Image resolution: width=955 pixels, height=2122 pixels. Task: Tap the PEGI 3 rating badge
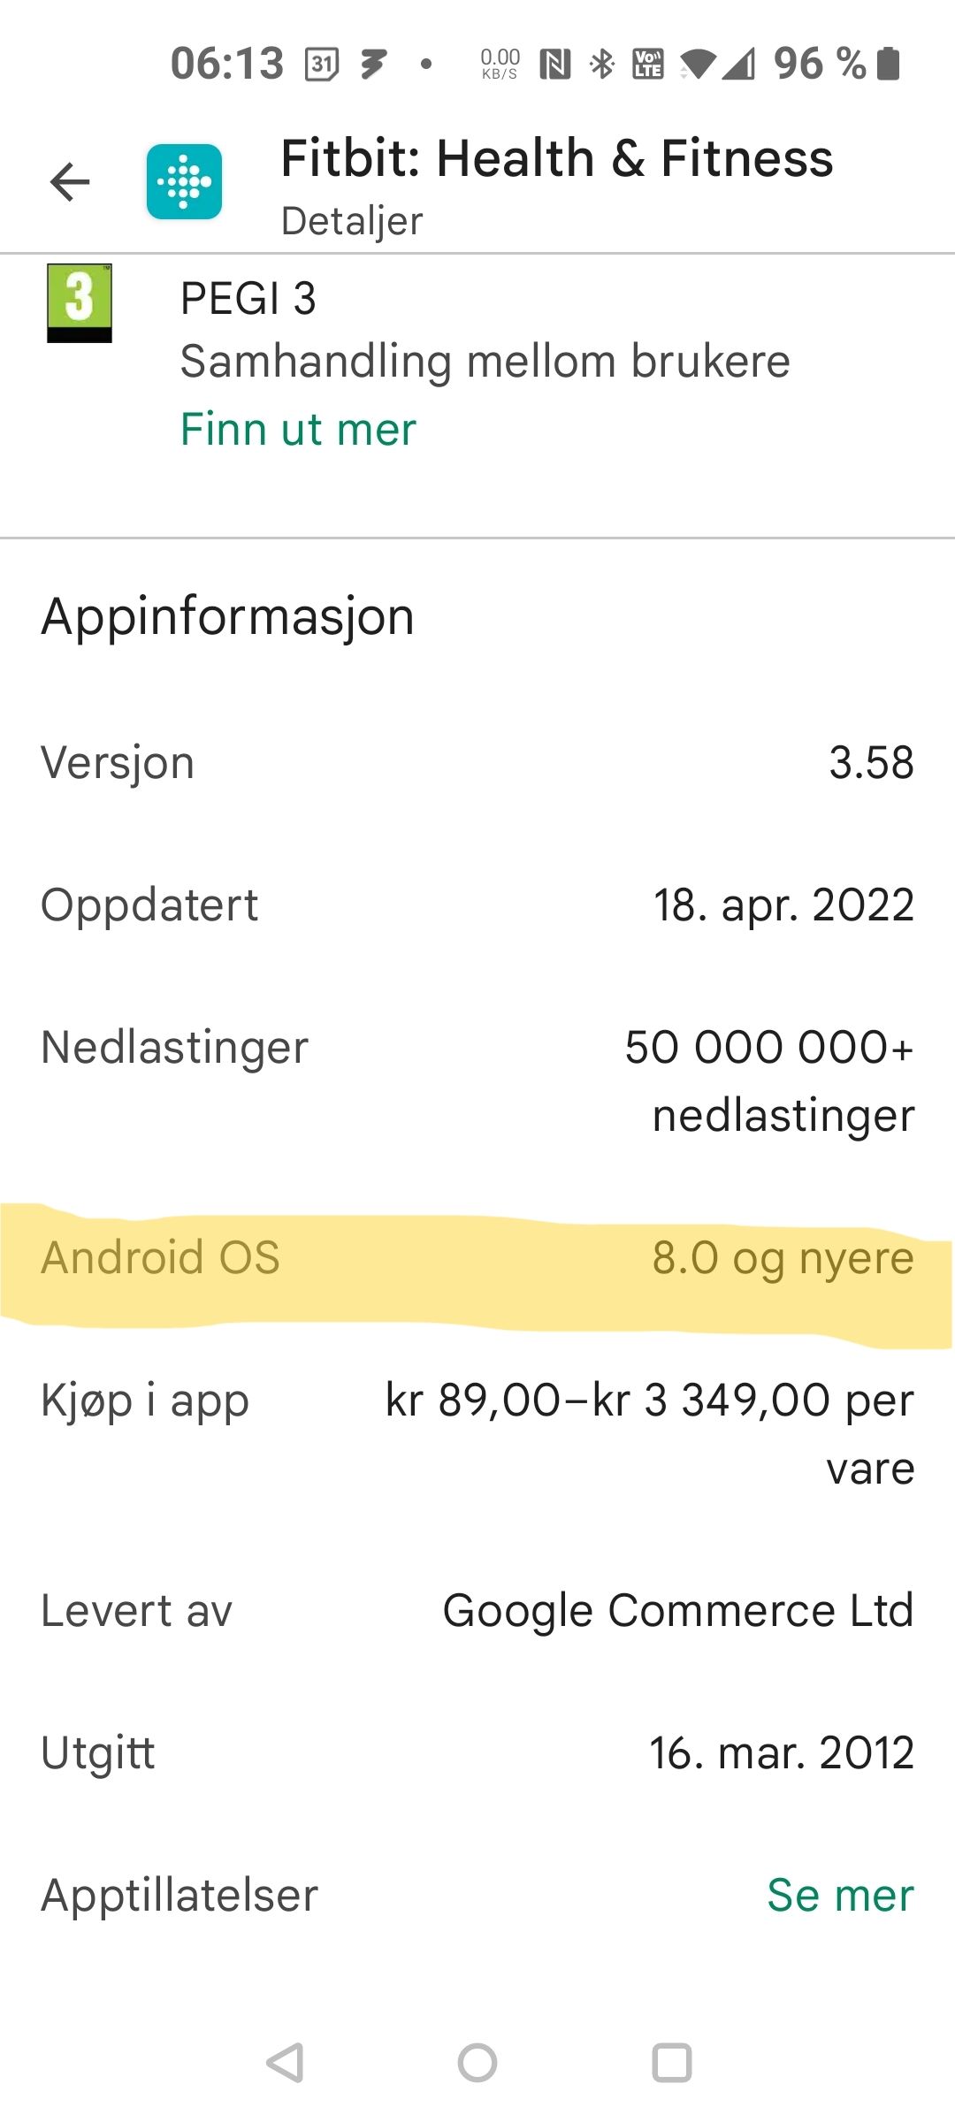pos(80,303)
